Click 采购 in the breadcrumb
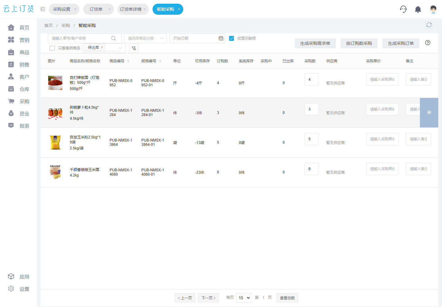Screen dimensions: 442x307 [66, 25]
